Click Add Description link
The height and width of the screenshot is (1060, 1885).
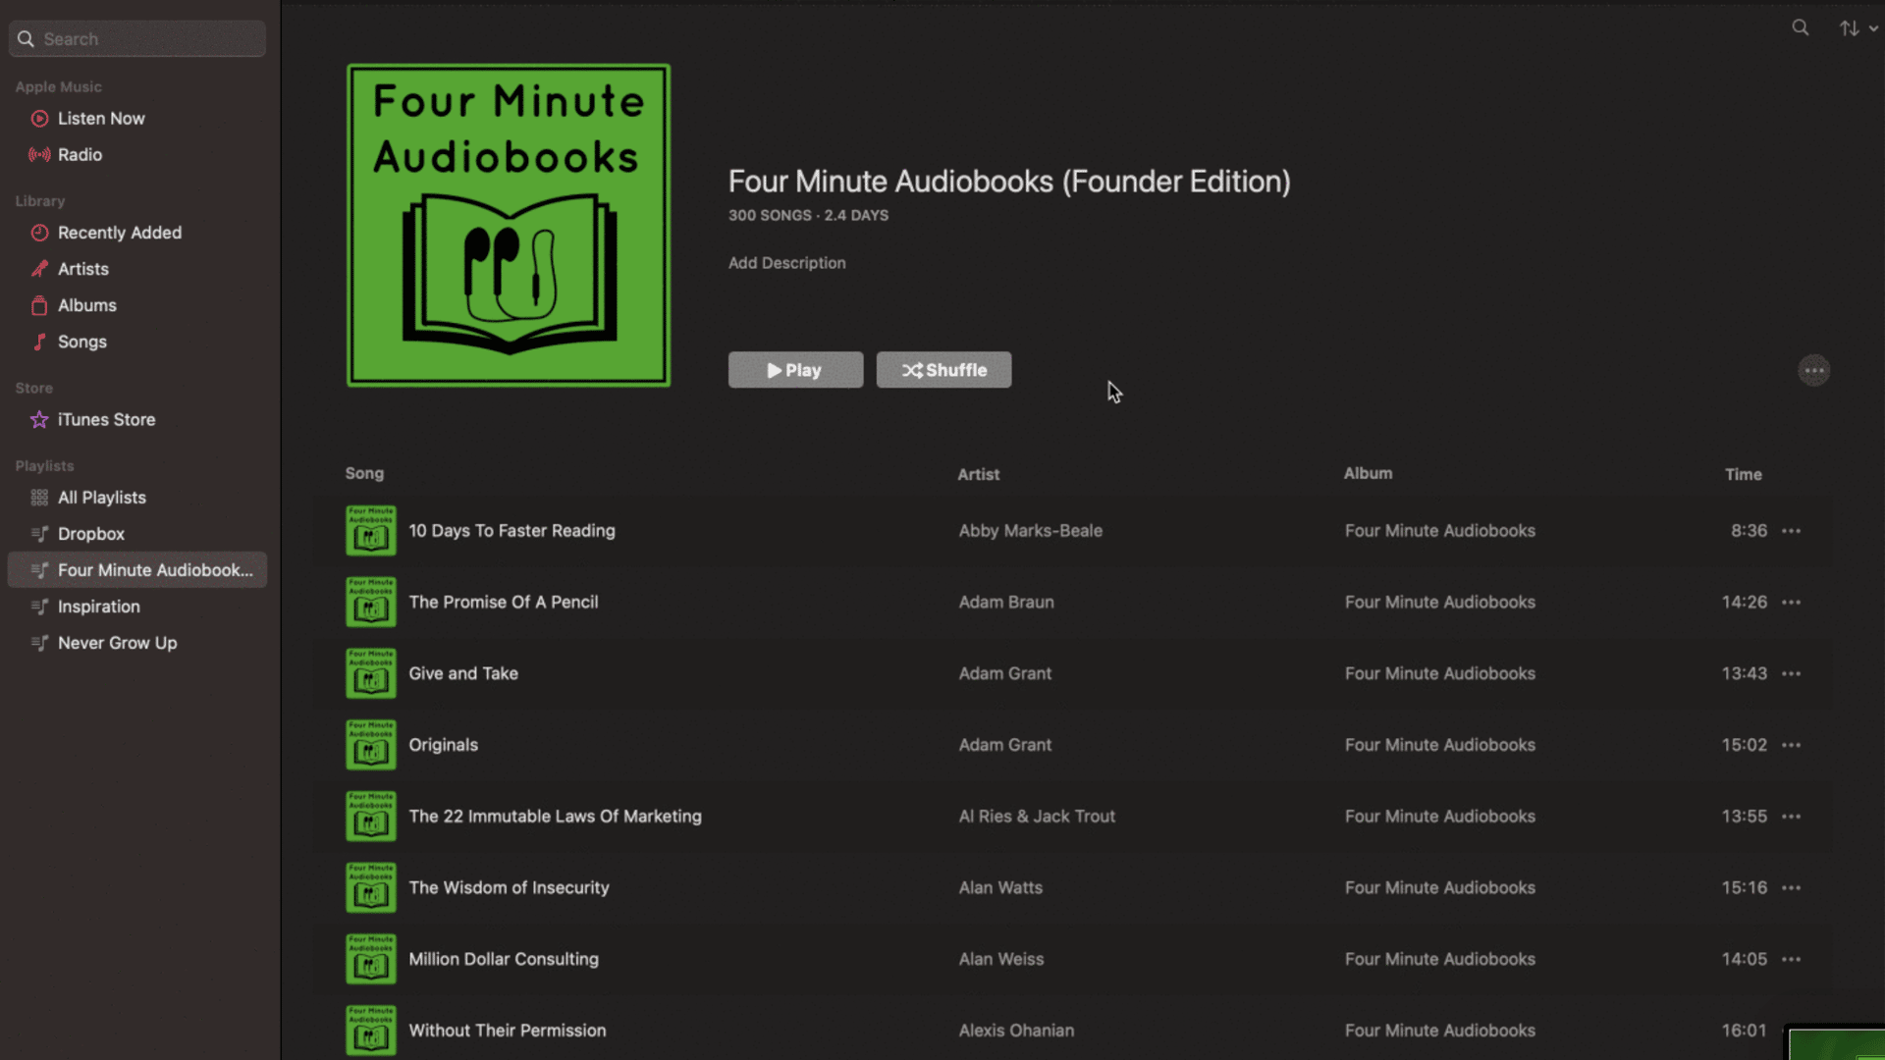(786, 263)
